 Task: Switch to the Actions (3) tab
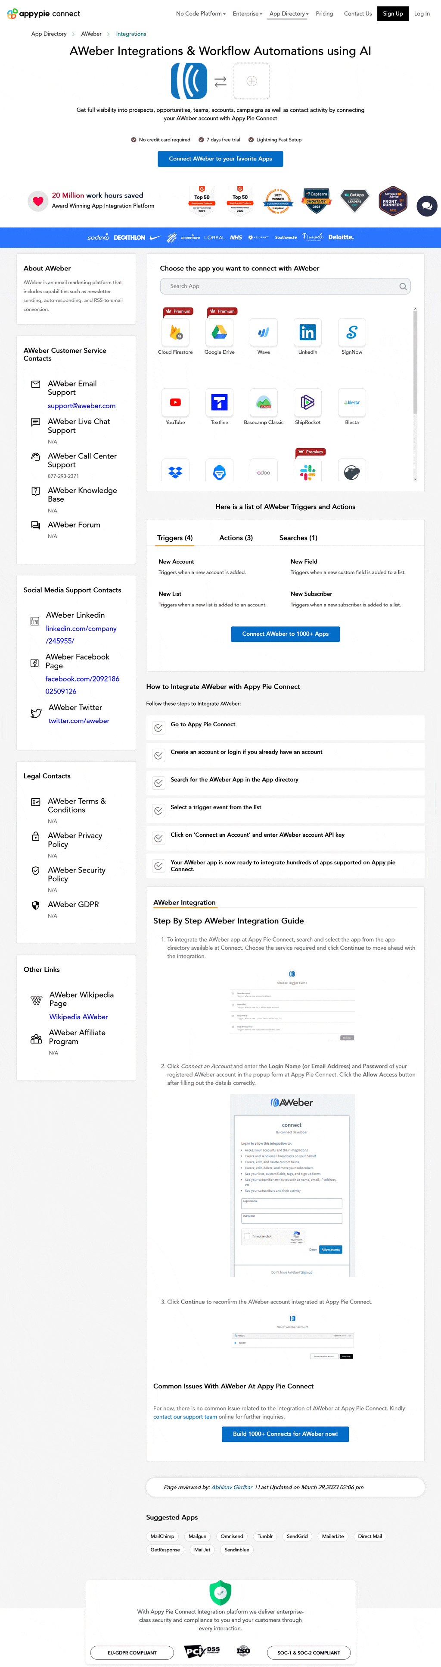click(x=236, y=538)
